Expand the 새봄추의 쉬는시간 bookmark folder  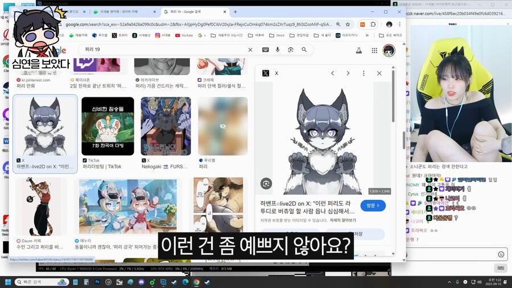click(226, 35)
